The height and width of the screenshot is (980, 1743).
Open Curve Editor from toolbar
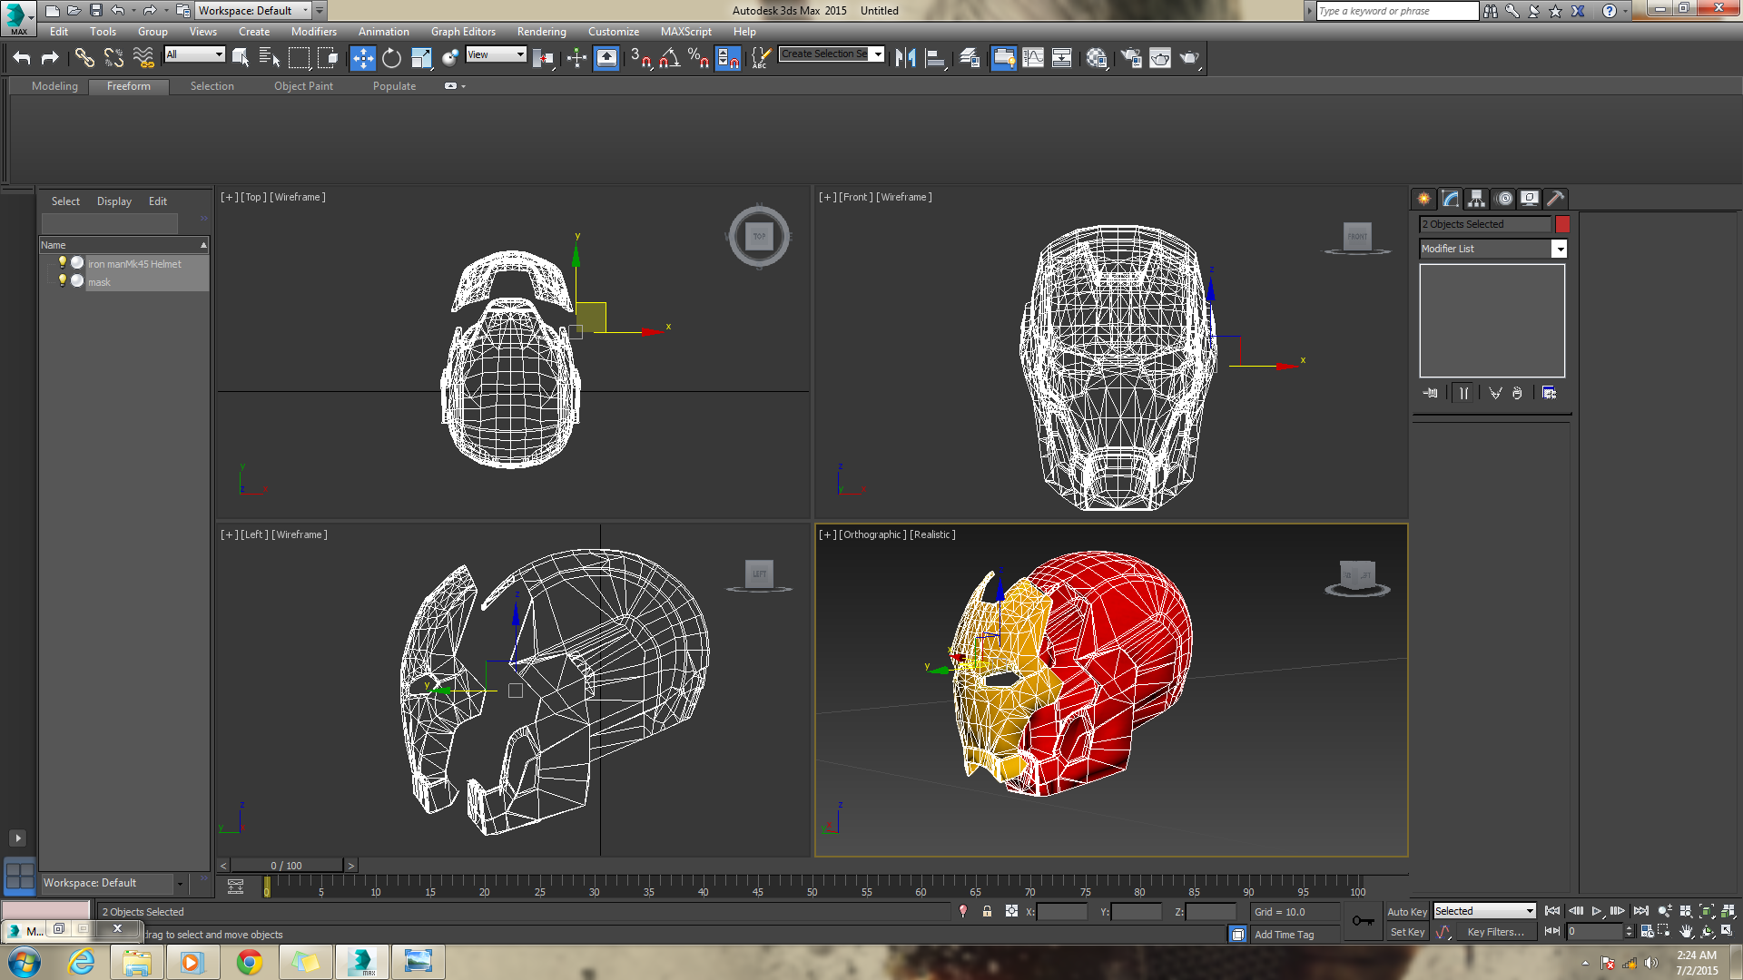coord(1033,58)
